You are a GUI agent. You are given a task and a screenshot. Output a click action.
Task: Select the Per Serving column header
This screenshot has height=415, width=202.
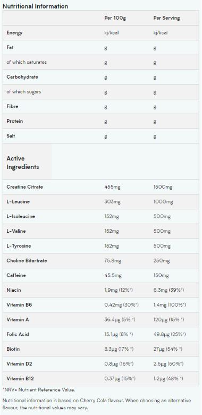[x=166, y=18]
